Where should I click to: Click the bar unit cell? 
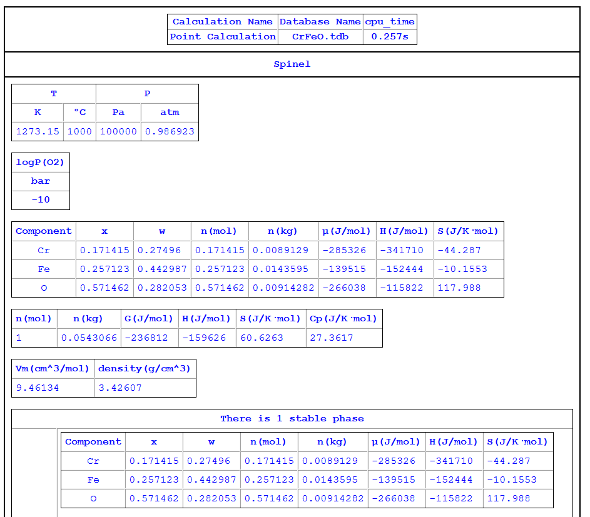pos(41,181)
